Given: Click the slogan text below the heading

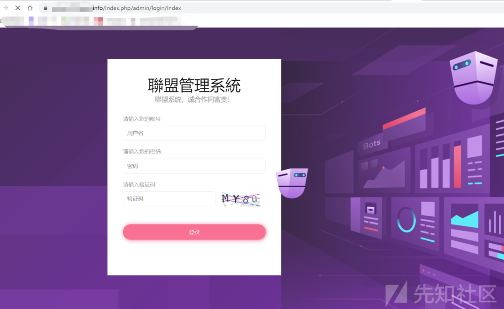Looking at the screenshot, I should pyautogui.click(x=194, y=99).
